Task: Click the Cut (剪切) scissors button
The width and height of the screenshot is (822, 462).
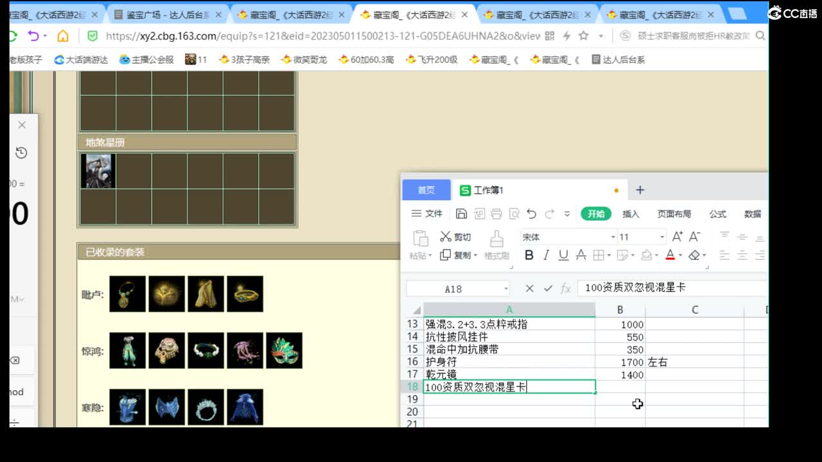Action: [x=455, y=237]
